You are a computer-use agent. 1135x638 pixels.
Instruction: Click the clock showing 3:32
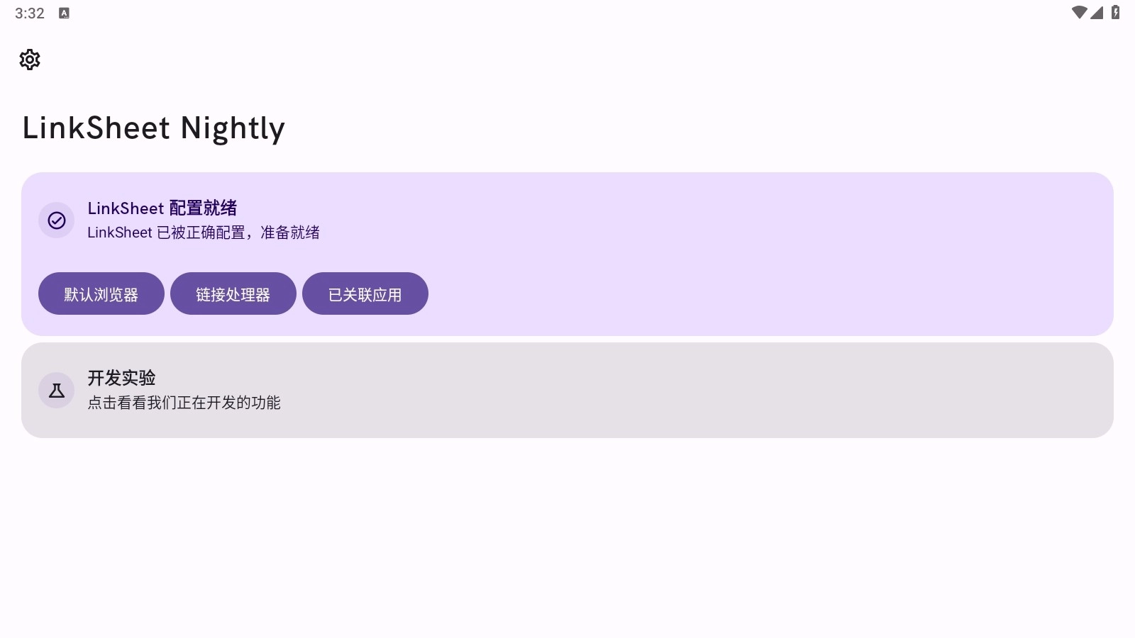(29, 13)
